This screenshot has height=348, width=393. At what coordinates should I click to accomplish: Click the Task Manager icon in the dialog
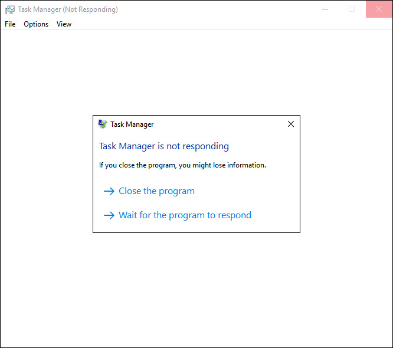[103, 124]
